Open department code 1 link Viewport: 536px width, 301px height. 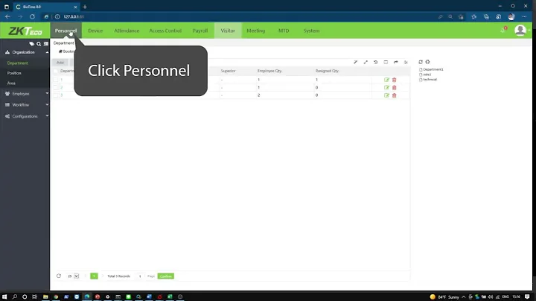coord(62,80)
